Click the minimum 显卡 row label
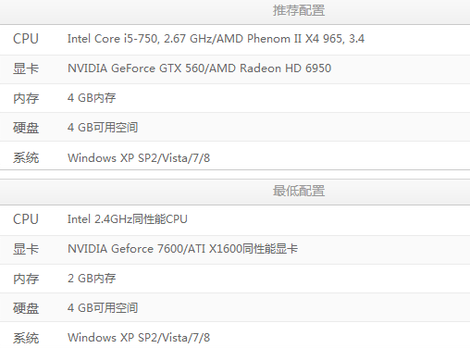The height and width of the screenshot is (348, 470). pos(26,249)
